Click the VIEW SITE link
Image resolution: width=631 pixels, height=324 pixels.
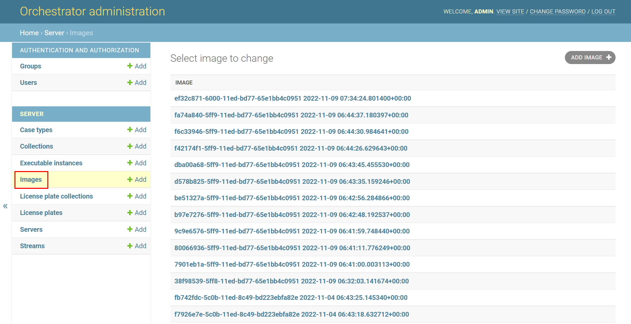point(510,11)
